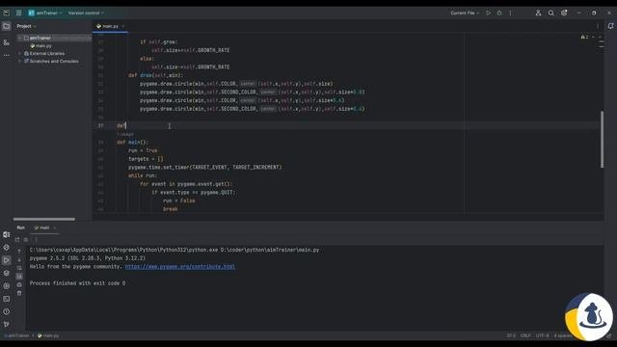Open the Notifications bell

click(x=610, y=26)
